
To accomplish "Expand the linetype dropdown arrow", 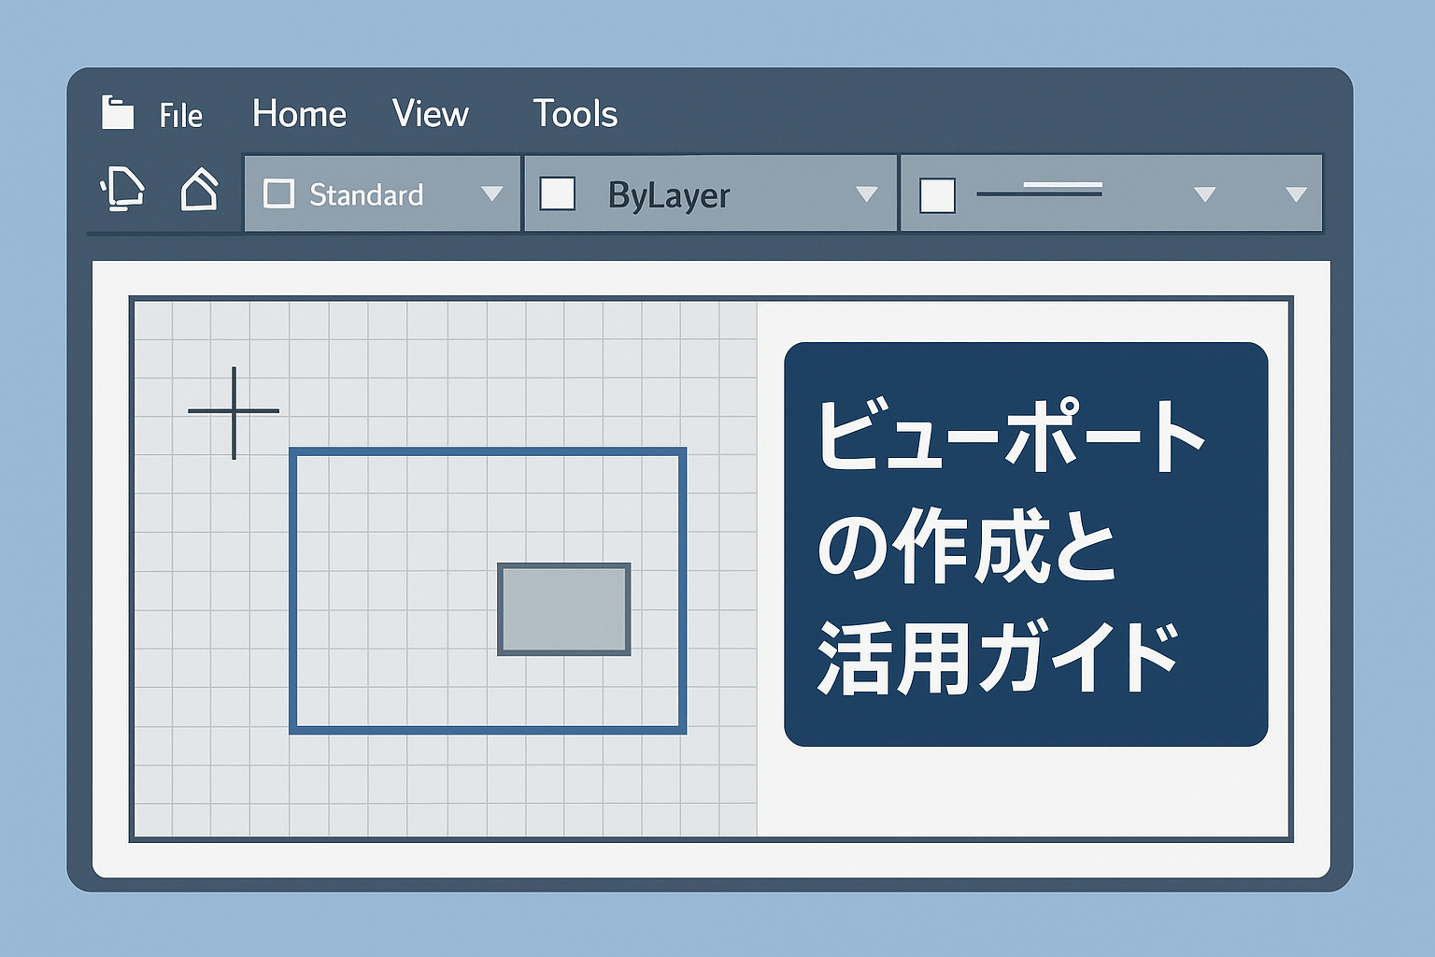I will (x=1205, y=195).
